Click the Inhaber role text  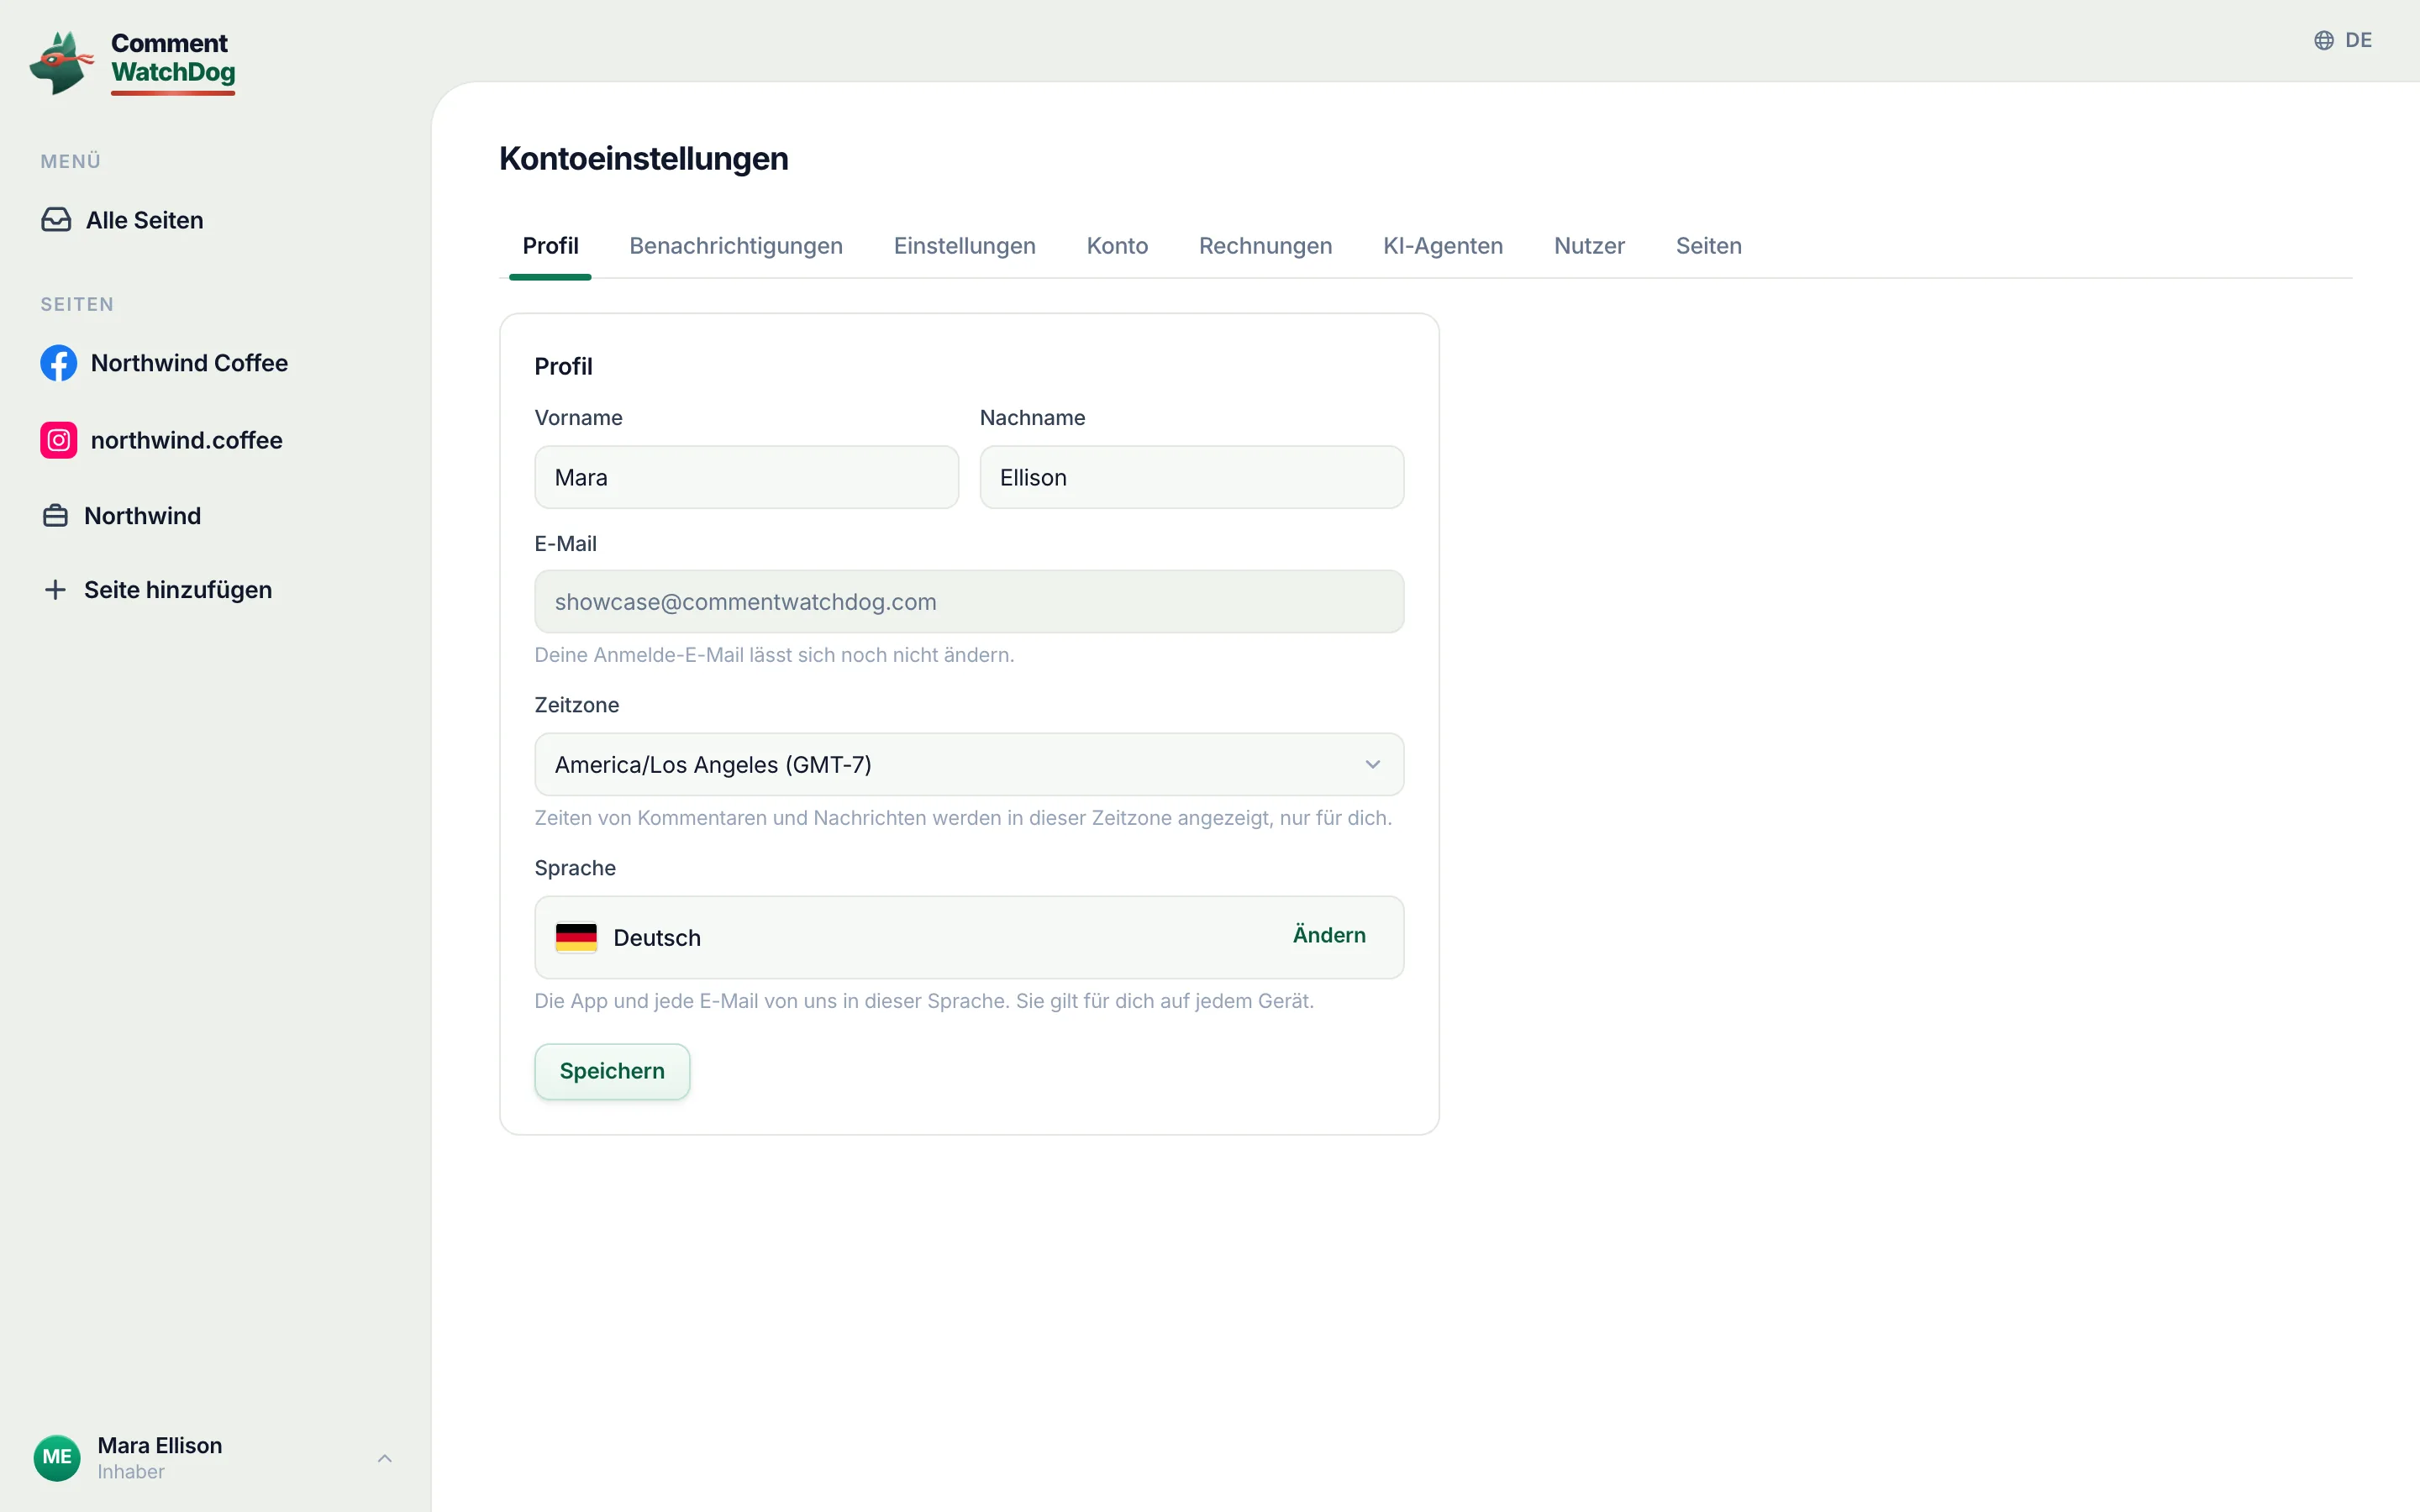[x=131, y=1472]
